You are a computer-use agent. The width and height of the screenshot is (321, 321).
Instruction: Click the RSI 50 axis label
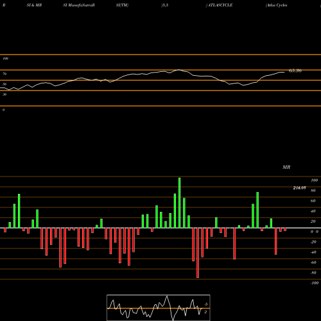4,84
